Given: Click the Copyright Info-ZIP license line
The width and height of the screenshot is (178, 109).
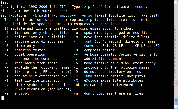Looking at the screenshot, I should [x=74, y=7].
